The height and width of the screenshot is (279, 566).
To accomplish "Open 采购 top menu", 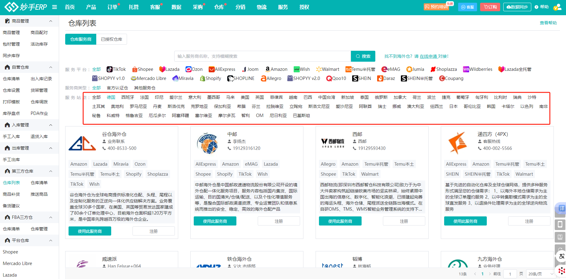I will [198, 7].
